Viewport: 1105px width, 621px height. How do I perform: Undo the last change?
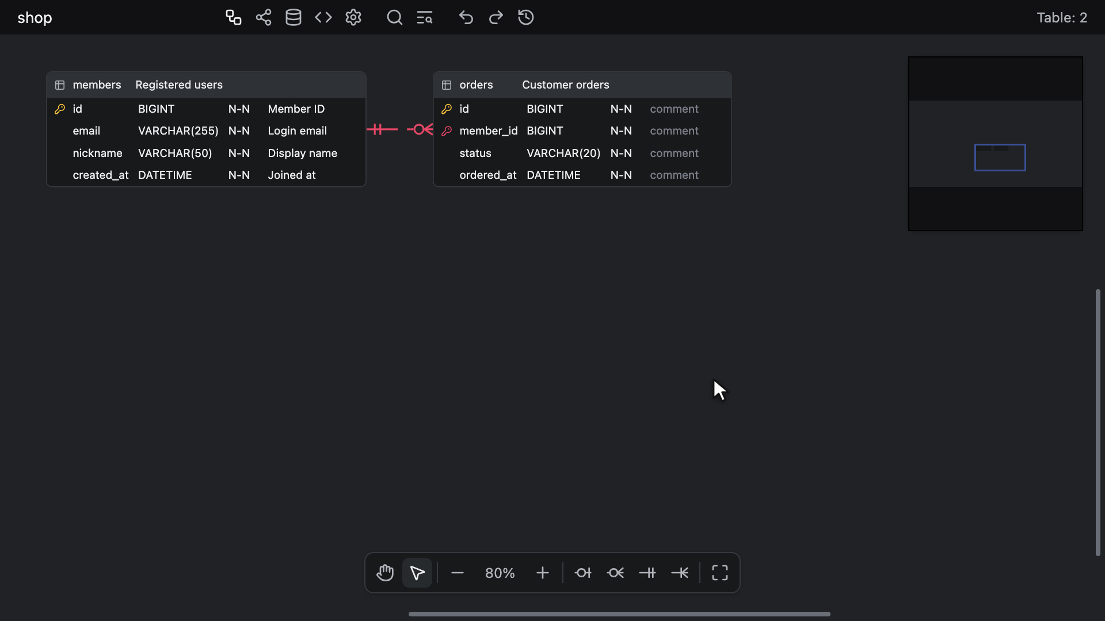[466, 17]
